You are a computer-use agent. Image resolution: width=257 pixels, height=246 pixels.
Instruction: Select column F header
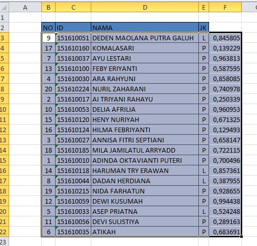225,8
